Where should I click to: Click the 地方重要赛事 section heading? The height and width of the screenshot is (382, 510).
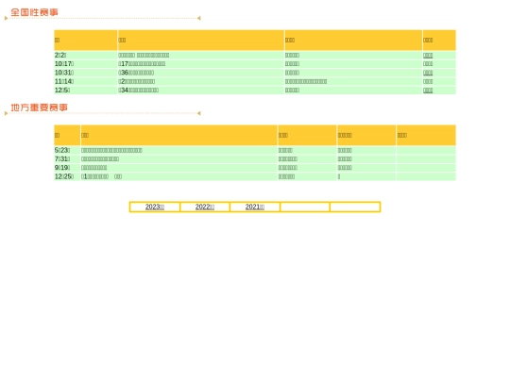coord(39,108)
